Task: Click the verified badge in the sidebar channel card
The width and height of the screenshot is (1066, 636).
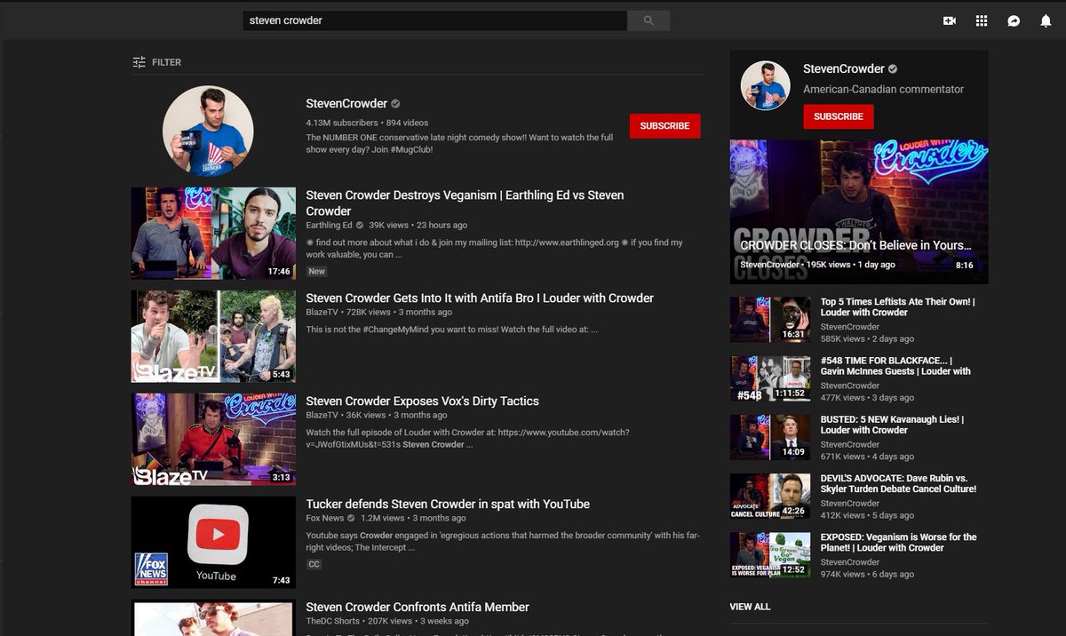Action: [x=893, y=68]
